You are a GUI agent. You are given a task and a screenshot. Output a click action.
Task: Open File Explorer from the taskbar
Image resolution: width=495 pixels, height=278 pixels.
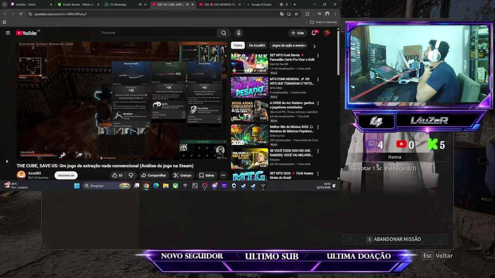(166, 186)
